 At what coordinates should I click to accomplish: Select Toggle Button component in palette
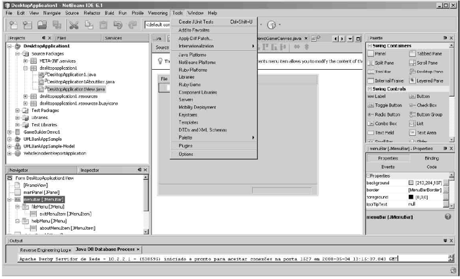tap(388, 105)
